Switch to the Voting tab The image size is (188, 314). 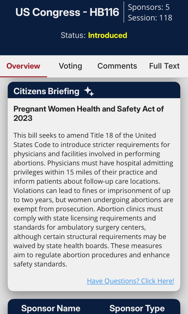pyautogui.click(x=70, y=66)
